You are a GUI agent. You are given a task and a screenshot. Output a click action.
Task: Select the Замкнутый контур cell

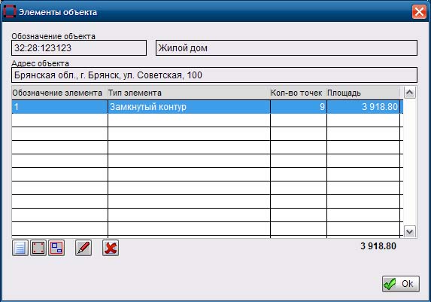coord(189,106)
